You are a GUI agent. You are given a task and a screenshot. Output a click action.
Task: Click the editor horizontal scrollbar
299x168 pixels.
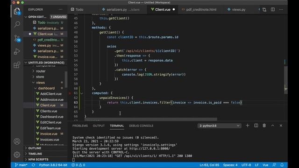[151, 119]
